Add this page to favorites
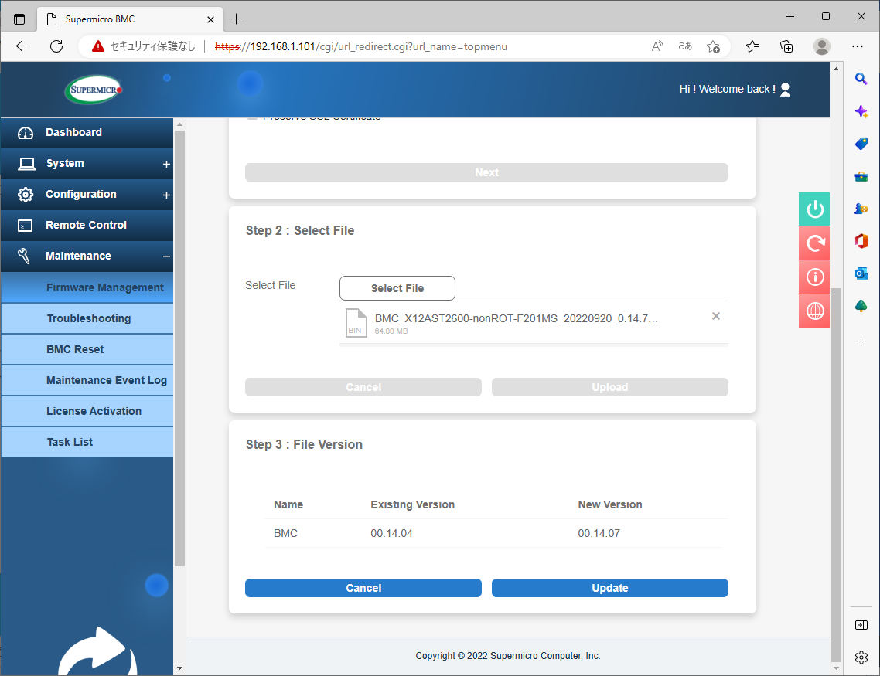880x676 pixels. click(x=713, y=46)
